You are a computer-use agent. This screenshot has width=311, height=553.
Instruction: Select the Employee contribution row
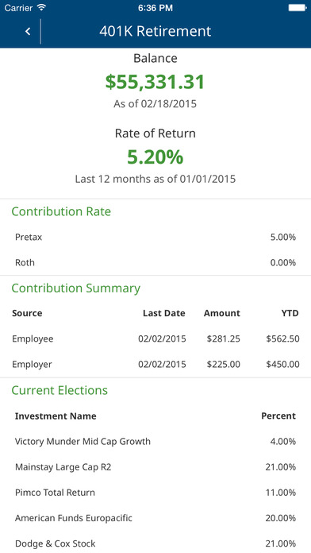click(155, 339)
